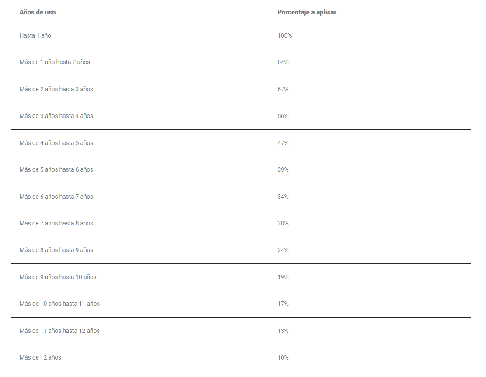The height and width of the screenshot is (377, 486).
Task: Click the 67% percentage cell
Action: point(283,89)
